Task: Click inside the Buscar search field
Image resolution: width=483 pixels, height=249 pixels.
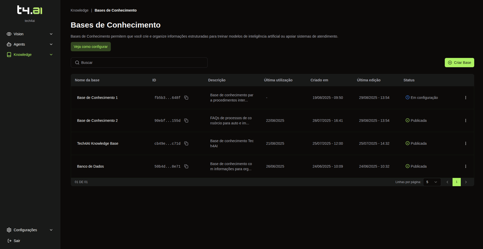Action: [x=139, y=63]
